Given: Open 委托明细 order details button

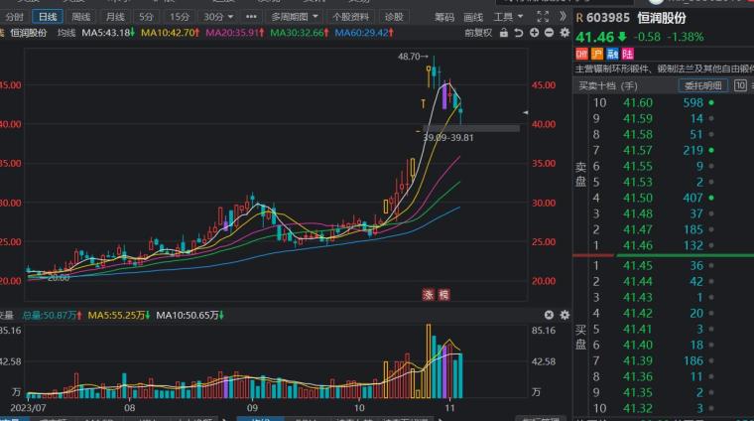Looking at the screenshot, I should (702, 85).
